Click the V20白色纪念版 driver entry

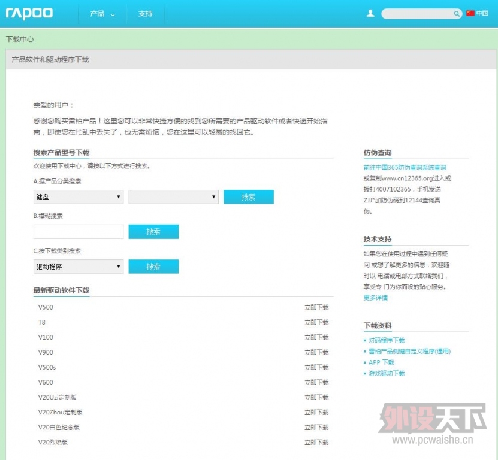click(59, 427)
